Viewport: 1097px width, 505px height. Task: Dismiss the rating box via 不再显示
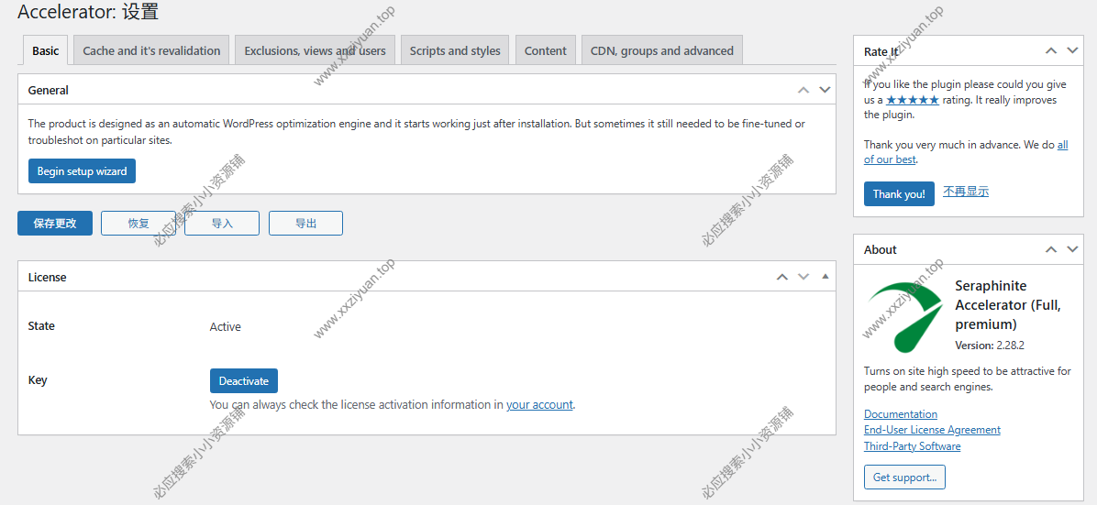tap(966, 192)
